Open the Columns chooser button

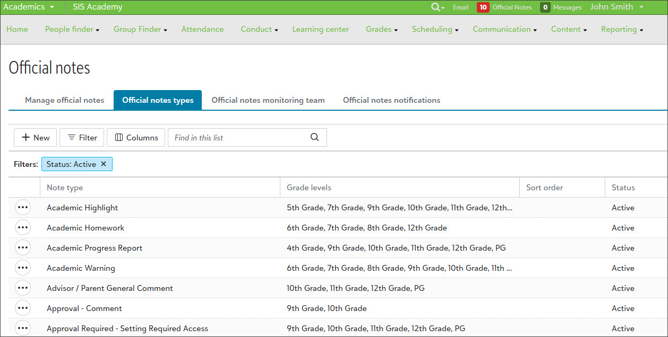136,138
